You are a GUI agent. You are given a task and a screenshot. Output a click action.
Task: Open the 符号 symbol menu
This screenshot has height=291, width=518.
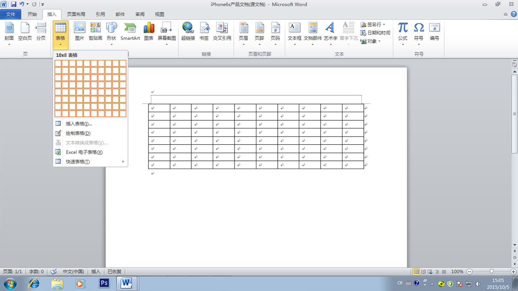[x=419, y=33]
